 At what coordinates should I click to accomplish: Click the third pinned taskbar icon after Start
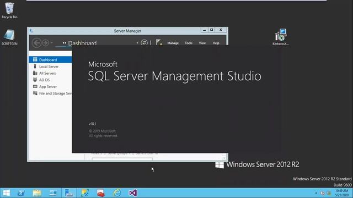point(53,193)
